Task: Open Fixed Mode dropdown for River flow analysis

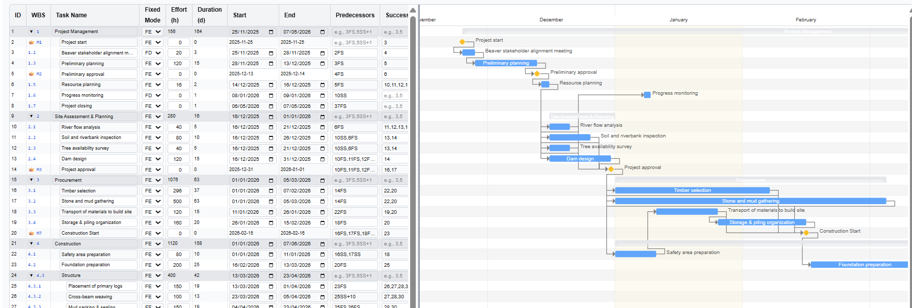Action: (x=152, y=127)
